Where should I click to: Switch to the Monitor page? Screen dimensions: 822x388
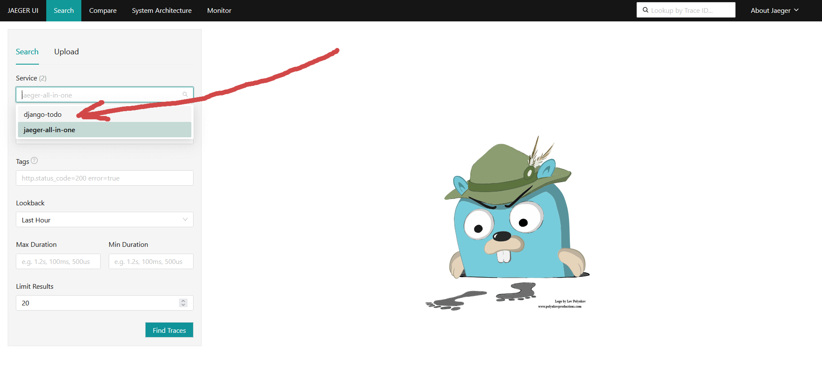point(219,11)
